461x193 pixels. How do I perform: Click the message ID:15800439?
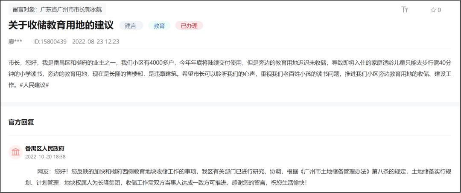pyautogui.click(x=50, y=42)
